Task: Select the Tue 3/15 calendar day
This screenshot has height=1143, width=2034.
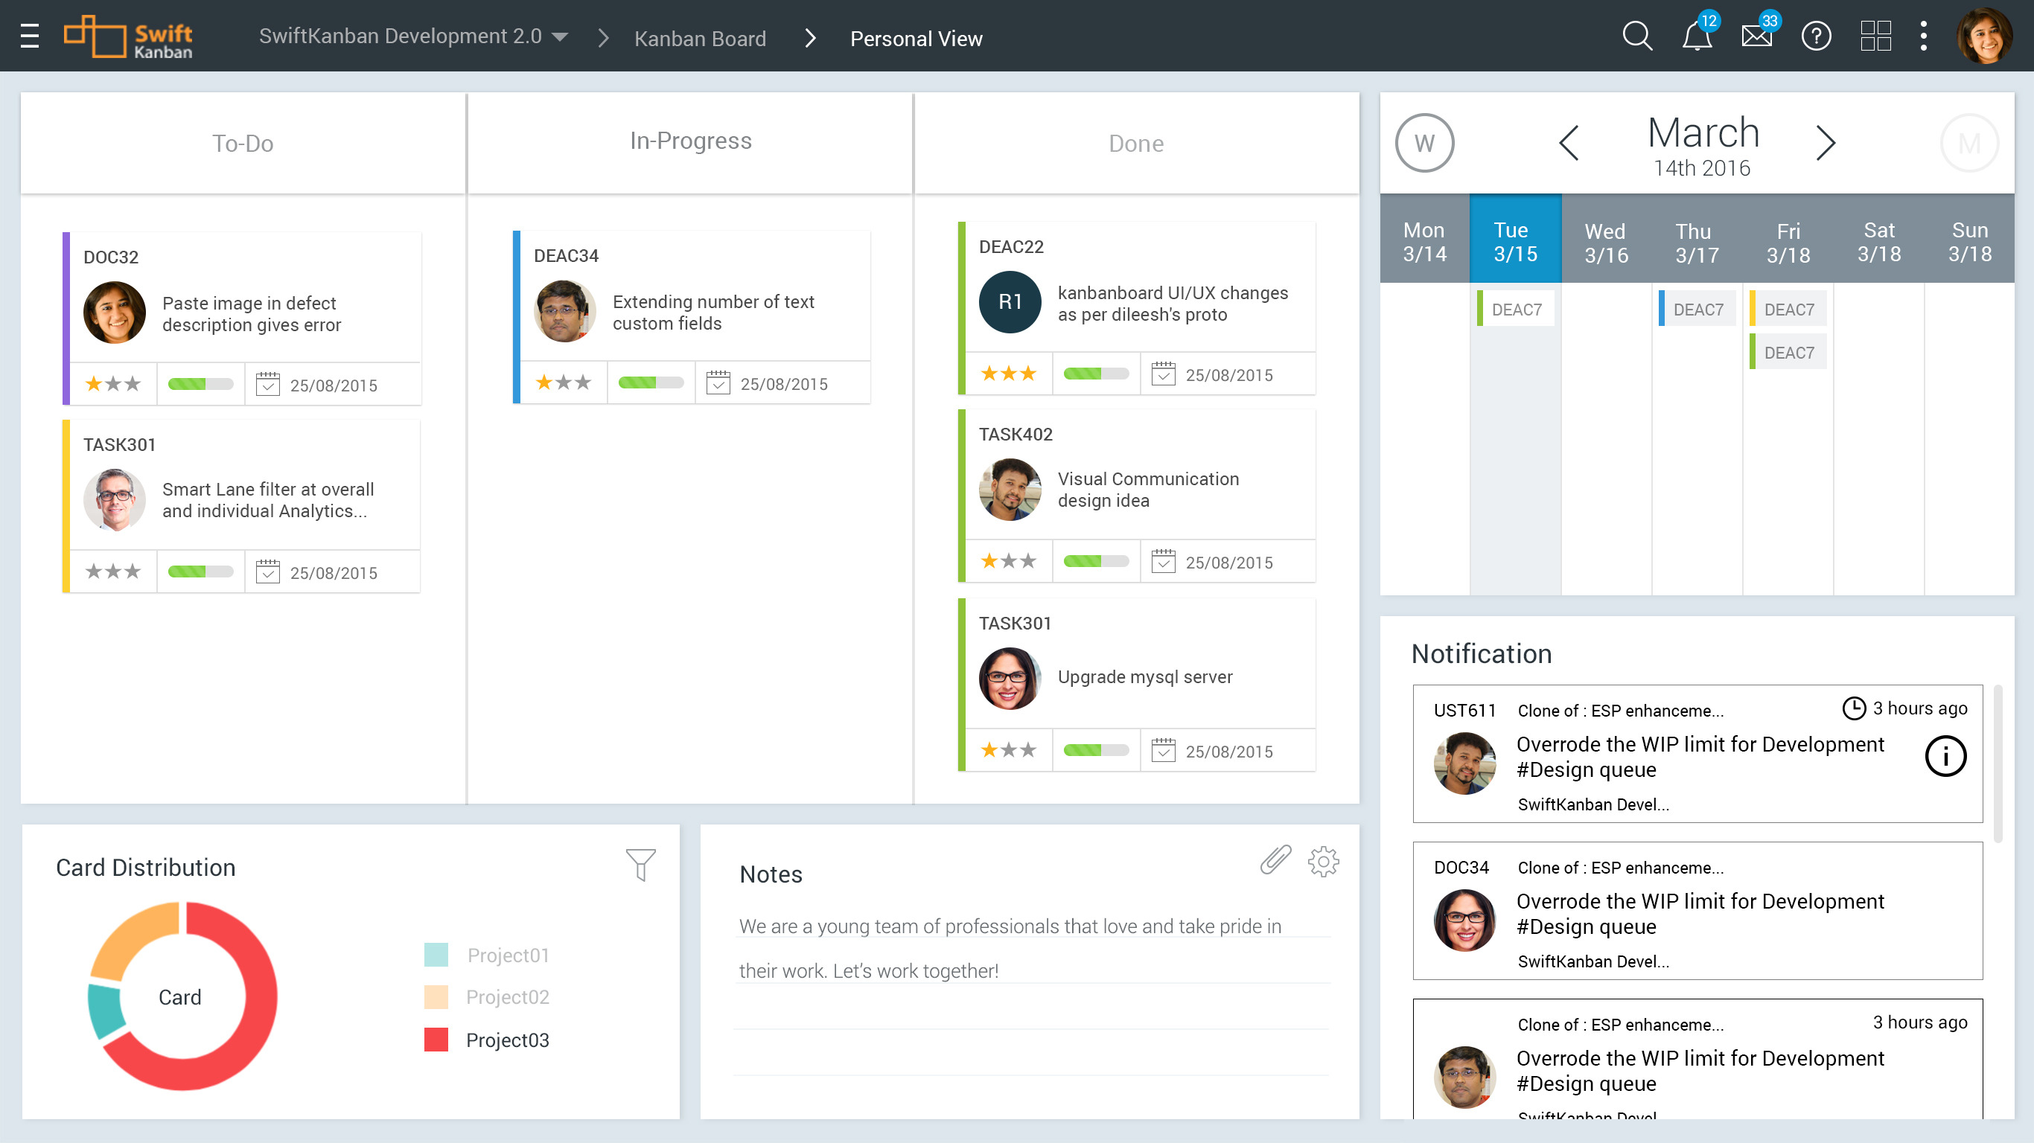Action: 1515,241
